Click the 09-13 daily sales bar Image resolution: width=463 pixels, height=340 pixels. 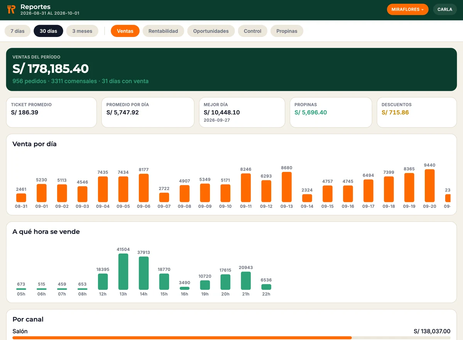[287, 187]
